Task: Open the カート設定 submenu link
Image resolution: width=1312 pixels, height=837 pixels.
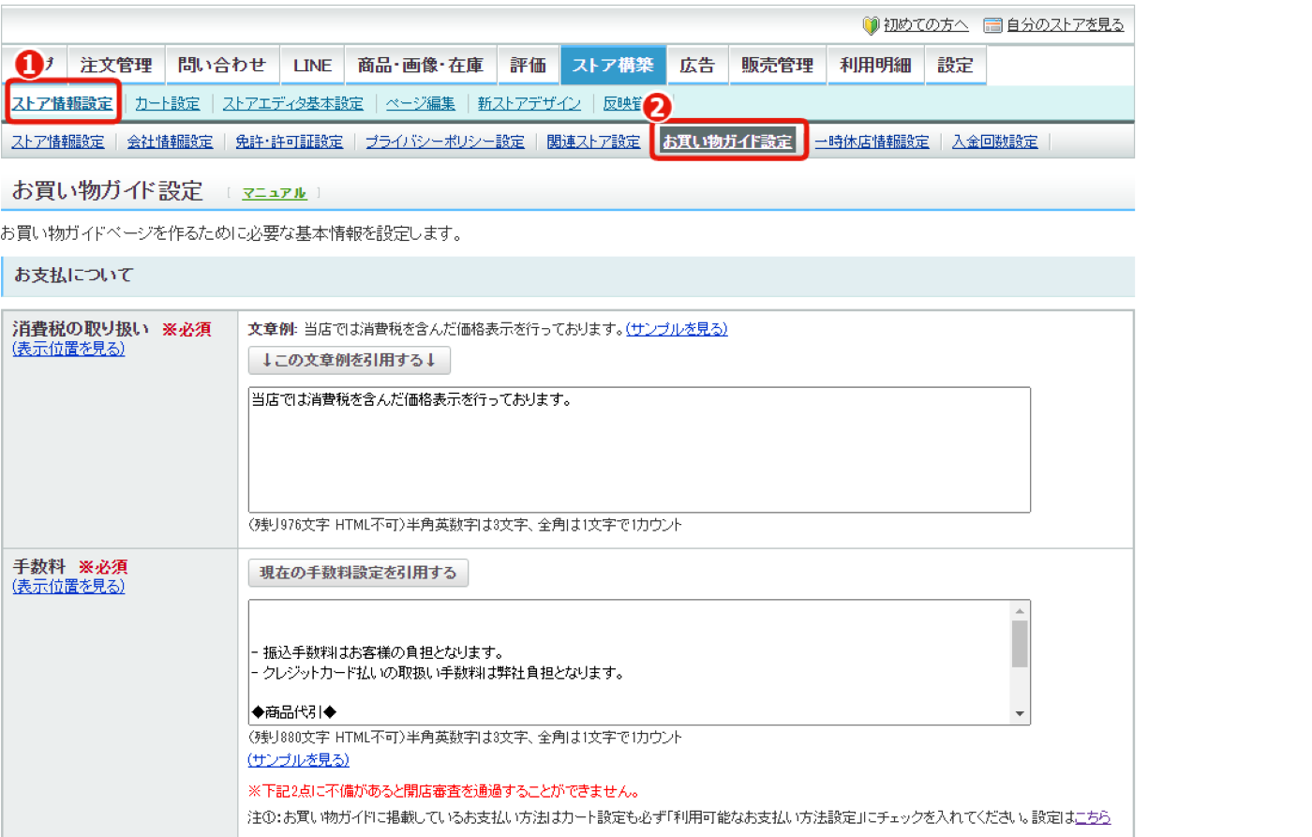Action: [x=168, y=103]
